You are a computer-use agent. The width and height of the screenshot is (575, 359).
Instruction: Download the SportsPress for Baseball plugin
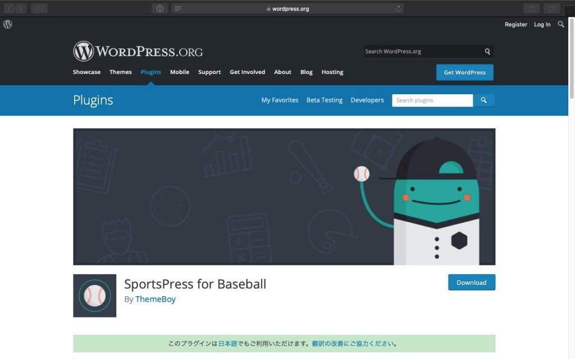[471, 283]
